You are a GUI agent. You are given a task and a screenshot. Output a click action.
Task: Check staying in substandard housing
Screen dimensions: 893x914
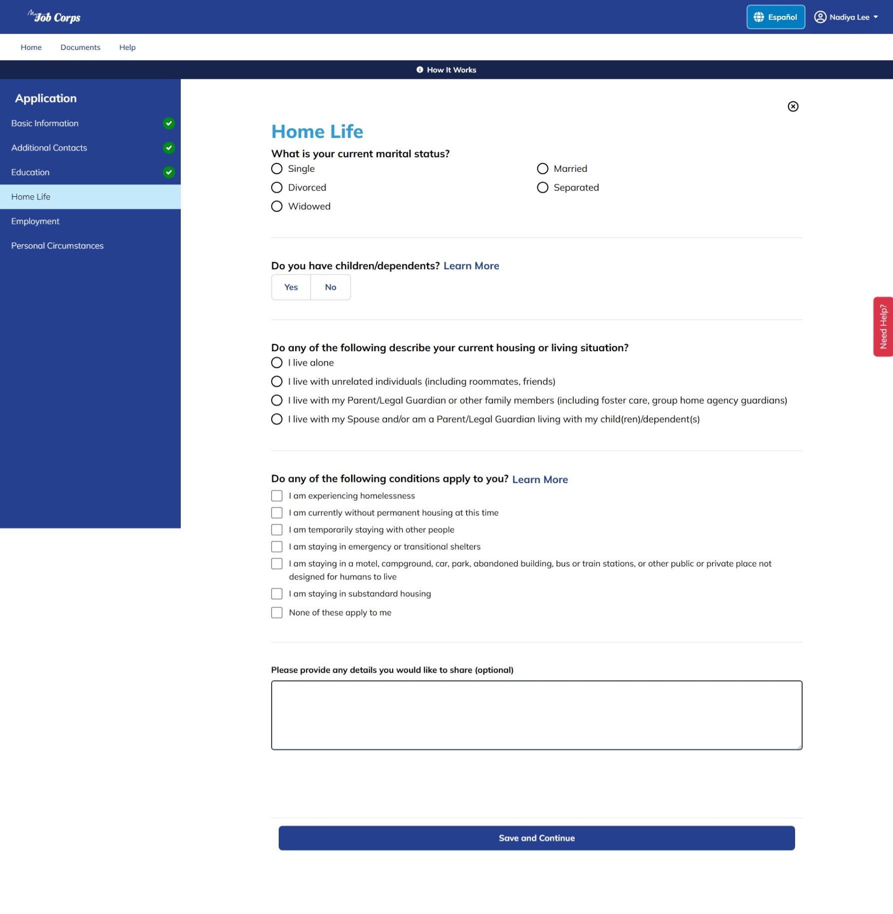click(277, 594)
